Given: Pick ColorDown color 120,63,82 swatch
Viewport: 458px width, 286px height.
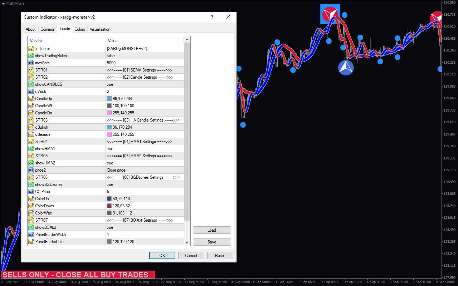Looking at the screenshot, I should click(109, 206).
